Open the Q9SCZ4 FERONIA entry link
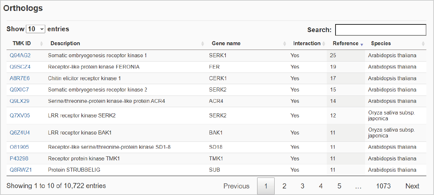The width and height of the screenshot is (434, 195). coord(20,67)
